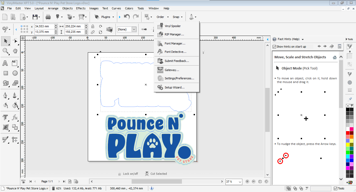Open Gateway from the menu

point(177,70)
